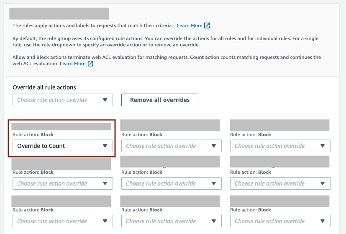Screen dimensions: 346x234
Task: Expand second-row middle rule action override dropdown
Action: click(171, 183)
